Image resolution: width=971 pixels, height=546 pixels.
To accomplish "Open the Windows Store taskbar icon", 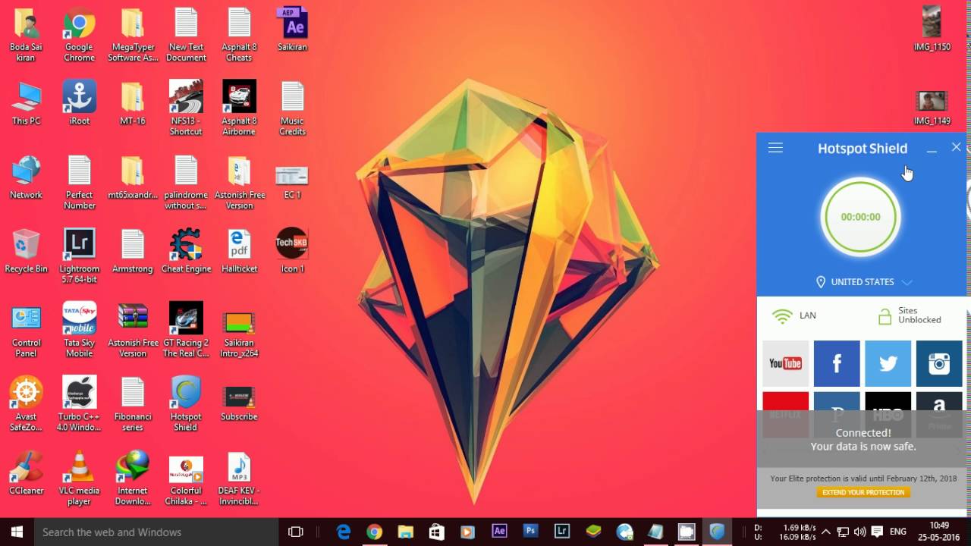I will [437, 532].
